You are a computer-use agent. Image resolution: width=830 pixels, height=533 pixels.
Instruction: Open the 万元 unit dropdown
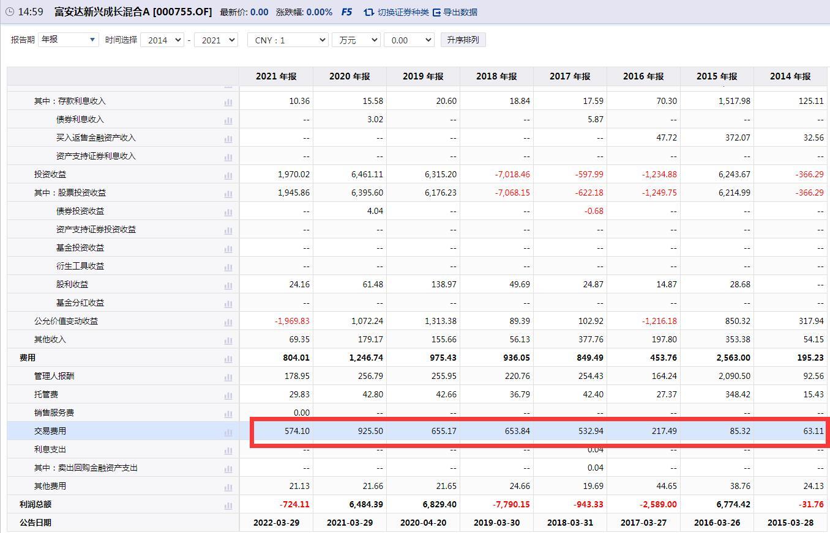[x=356, y=40]
